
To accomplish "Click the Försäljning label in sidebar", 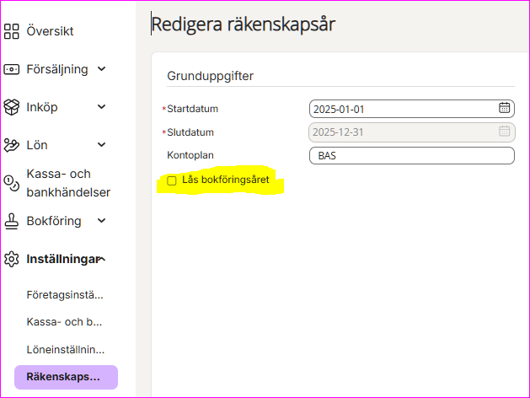I will [57, 69].
